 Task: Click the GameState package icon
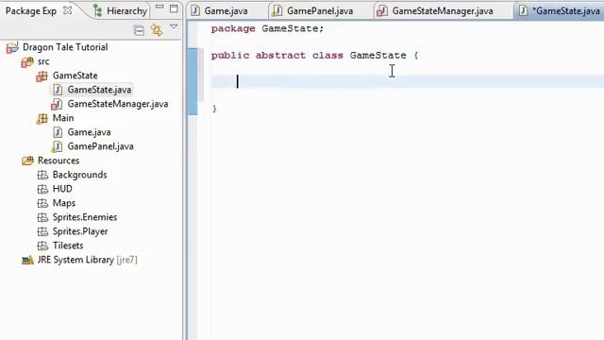[x=42, y=76]
